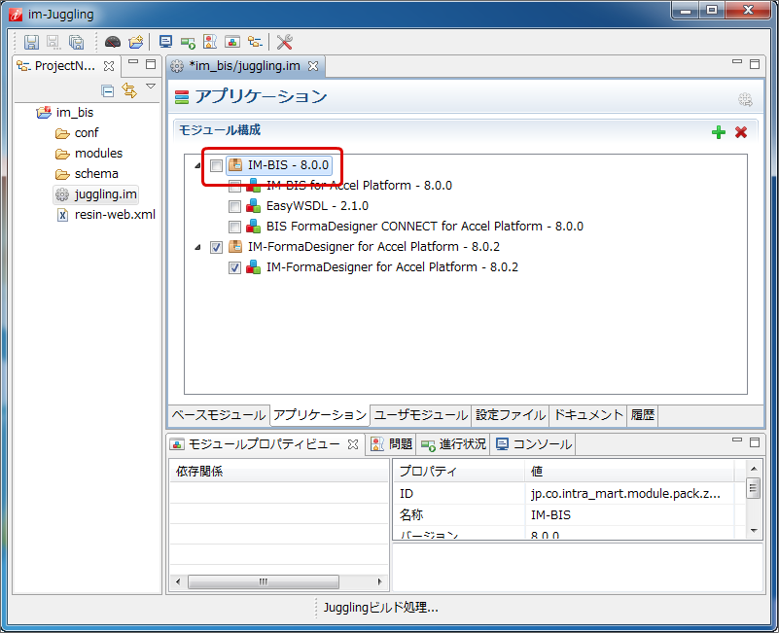Maximize the bottom properties panel

755,442
